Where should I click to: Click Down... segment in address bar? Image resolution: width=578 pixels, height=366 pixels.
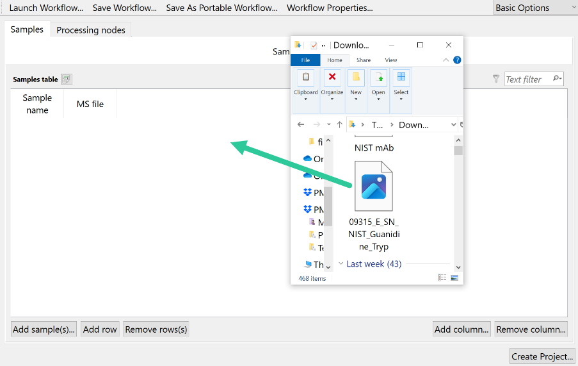pyautogui.click(x=413, y=125)
